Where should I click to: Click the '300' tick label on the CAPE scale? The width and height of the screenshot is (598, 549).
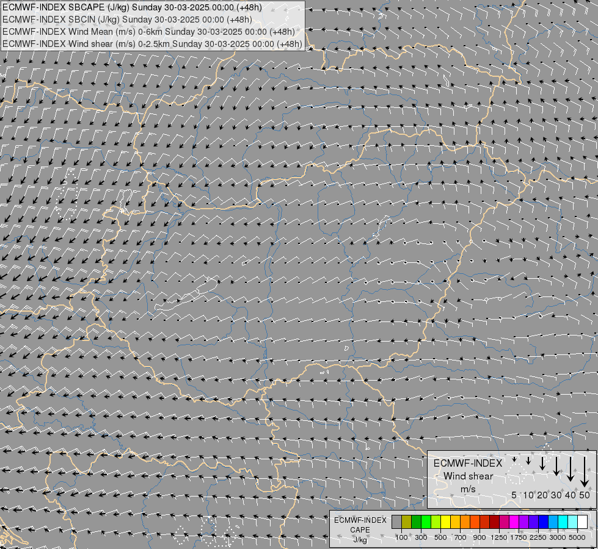point(421,537)
